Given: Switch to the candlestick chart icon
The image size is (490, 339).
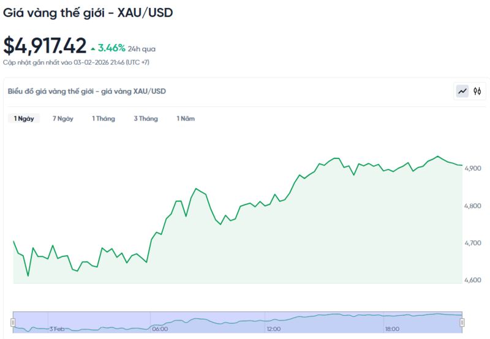Looking at the screenshot, I should point(477,91).
